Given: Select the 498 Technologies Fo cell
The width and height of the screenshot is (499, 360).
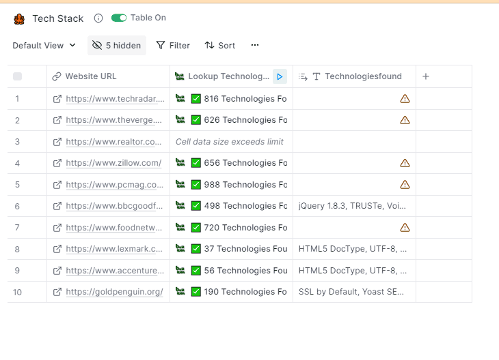Looking at the screenshot, I should point(231,206).
